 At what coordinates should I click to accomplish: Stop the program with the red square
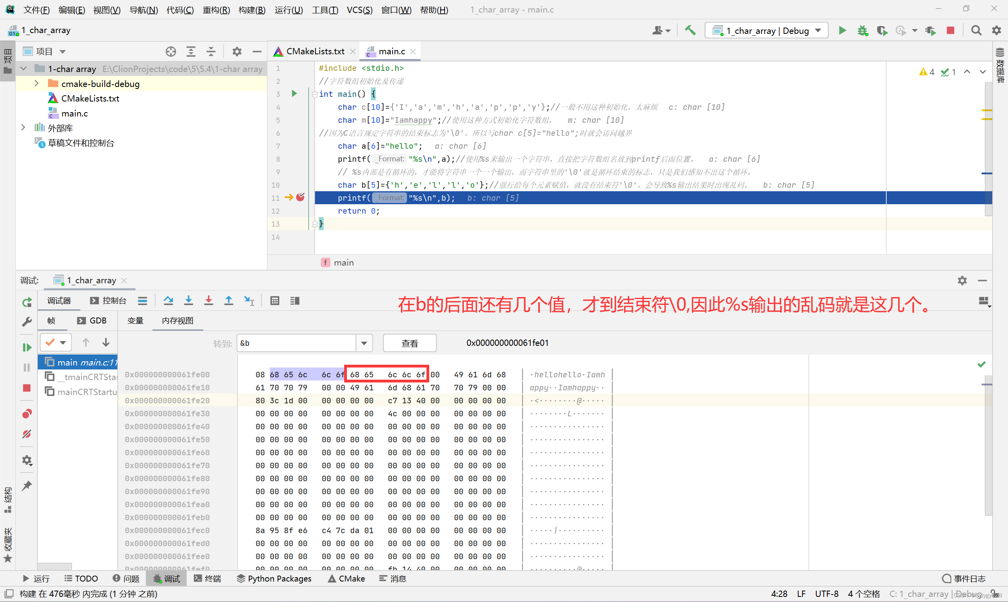coord(951,30)
